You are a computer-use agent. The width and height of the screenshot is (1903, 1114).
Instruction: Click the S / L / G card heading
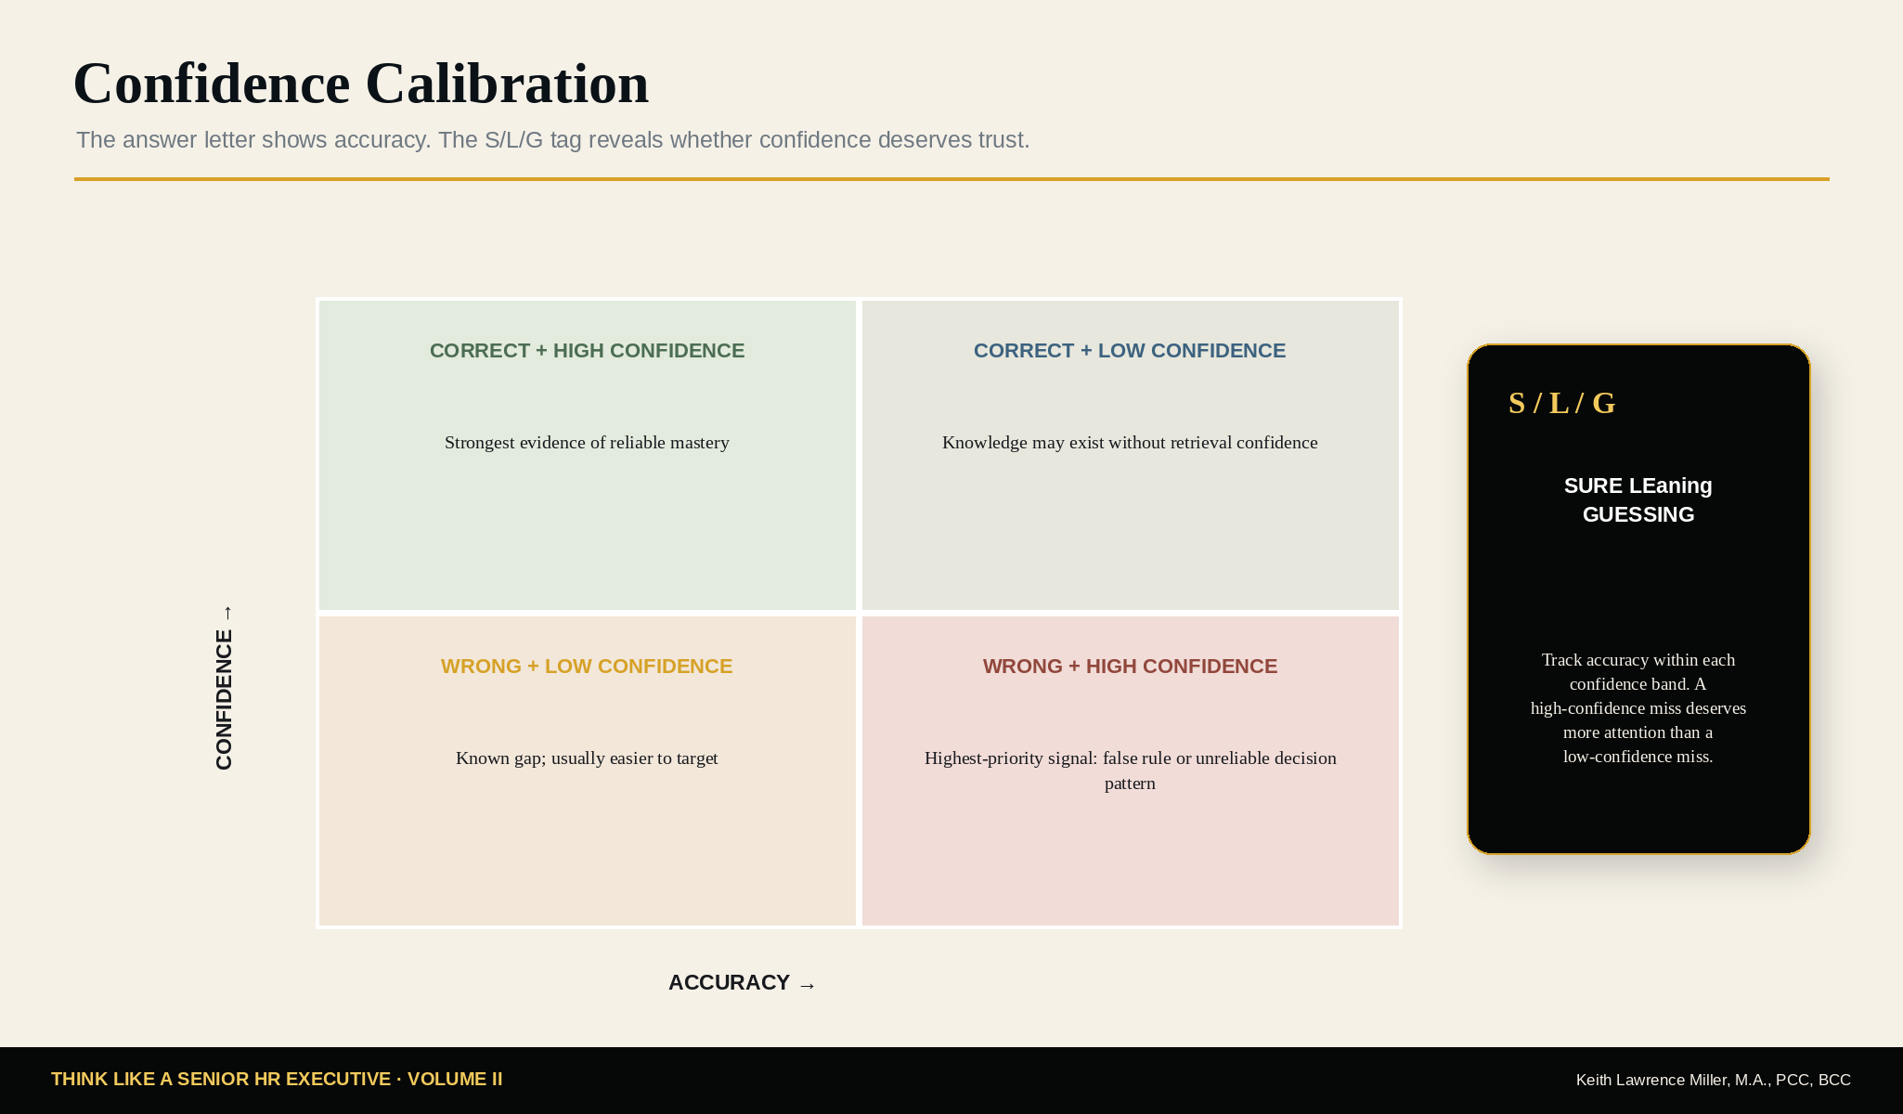pos(1562,403)
